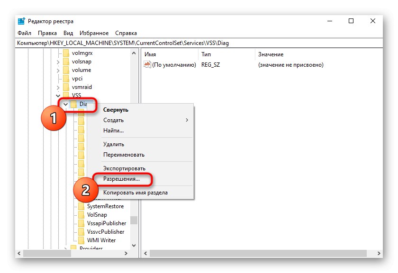Select the WMI Writer subkey
The height and width of the screenshot is (273, 398).
pyautogui.click(x=101, y=240)
